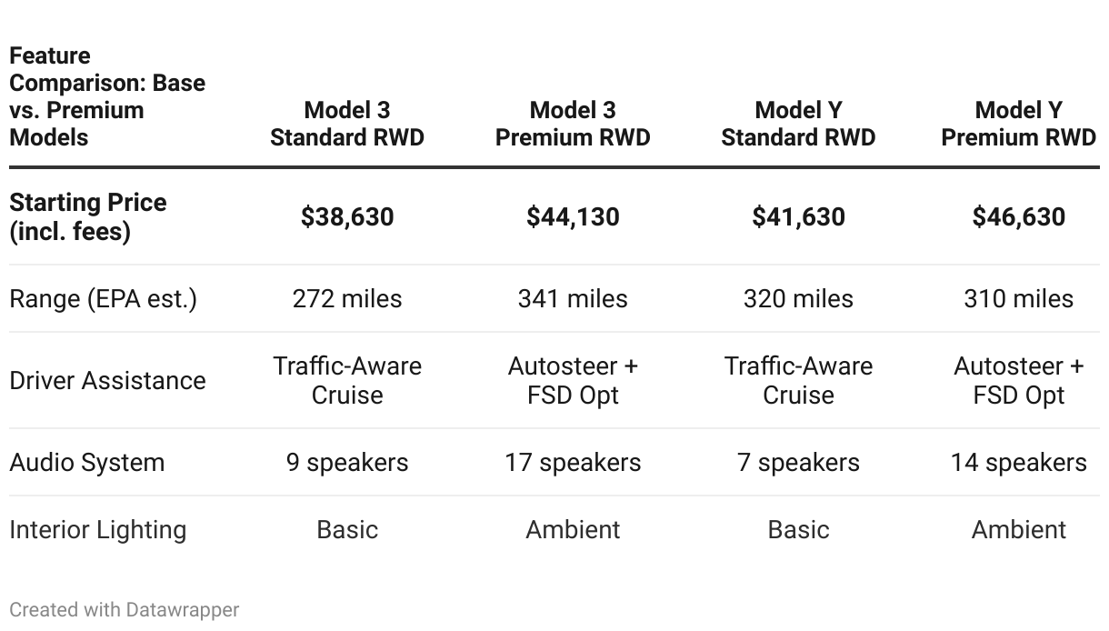Click the Interior Lighting row label
1109x631 pixels.
(97, 530)
